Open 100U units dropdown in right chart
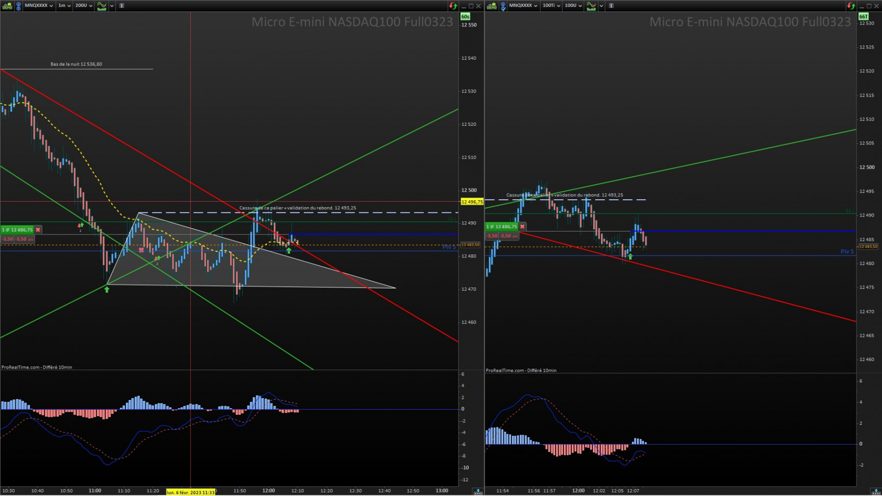The width and height of the screenshot is (882, 496). (x=573, y=6)
